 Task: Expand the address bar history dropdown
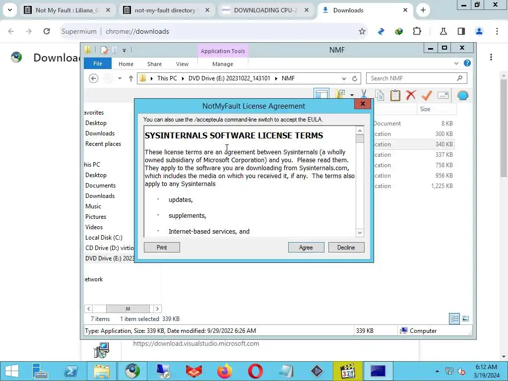(344, 78)
